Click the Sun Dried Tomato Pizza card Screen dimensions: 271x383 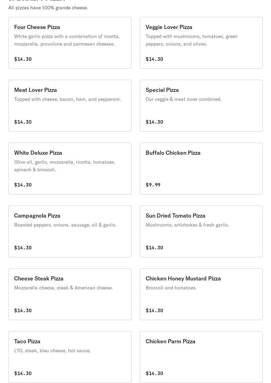[x=201, y=231]
